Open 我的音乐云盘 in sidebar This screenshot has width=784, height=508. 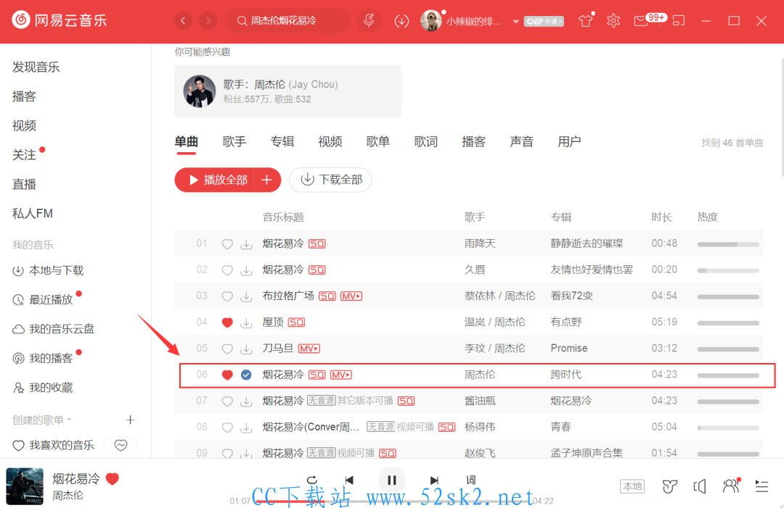[x=53, y=329]
